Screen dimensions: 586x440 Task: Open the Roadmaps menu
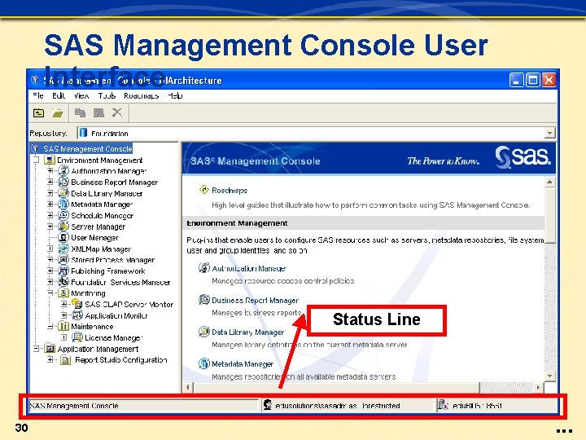[142, 96]
